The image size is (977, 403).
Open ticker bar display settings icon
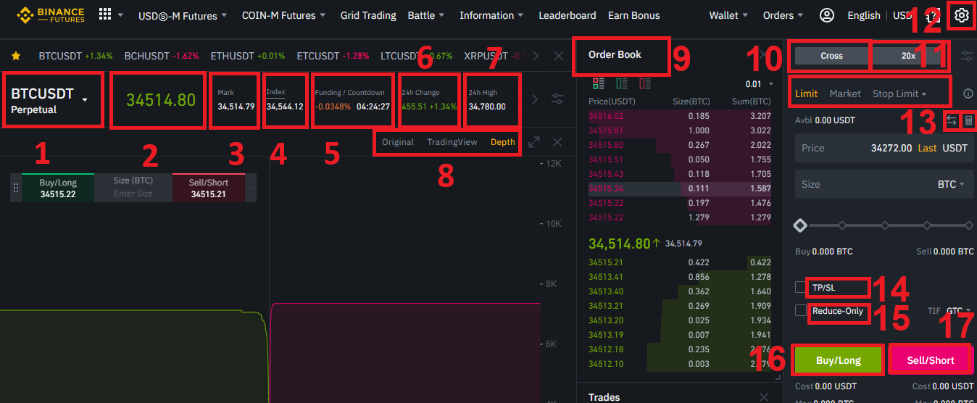(x=557, y=99)
